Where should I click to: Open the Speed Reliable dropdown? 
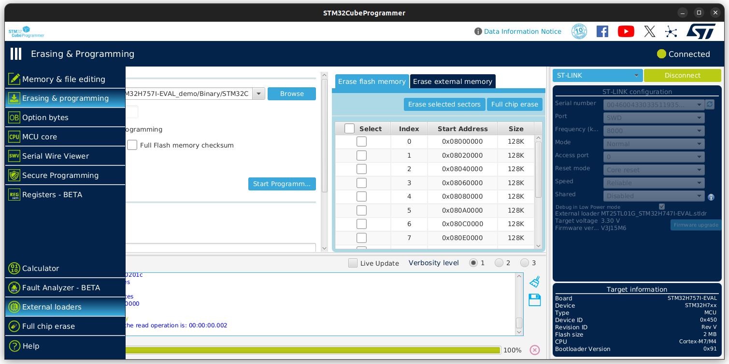(x=654, y=183)
